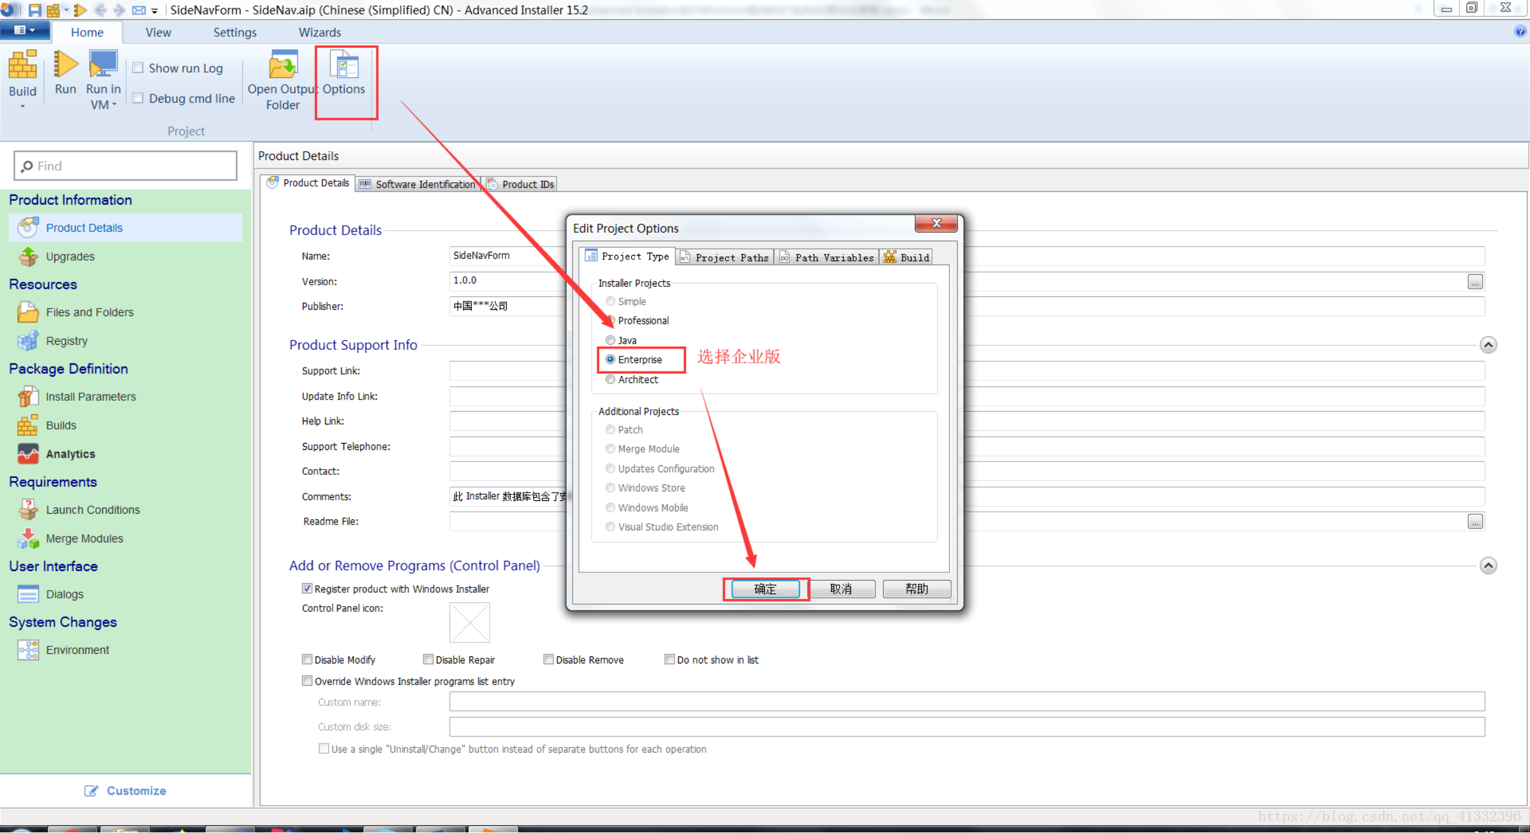Open the Registry page
The width and height of the screenshot is (1530, 833).
click(66, 341)
